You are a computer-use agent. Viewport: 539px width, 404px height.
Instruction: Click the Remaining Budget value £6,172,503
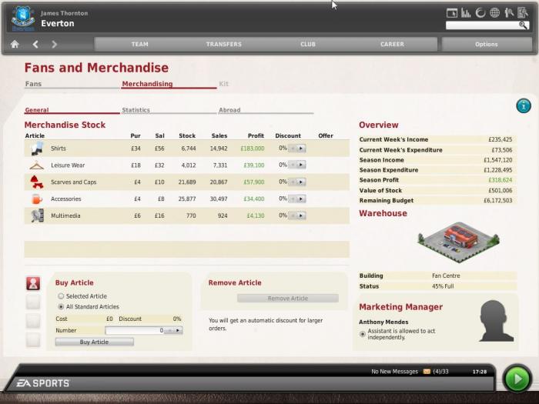coord(497,200)
